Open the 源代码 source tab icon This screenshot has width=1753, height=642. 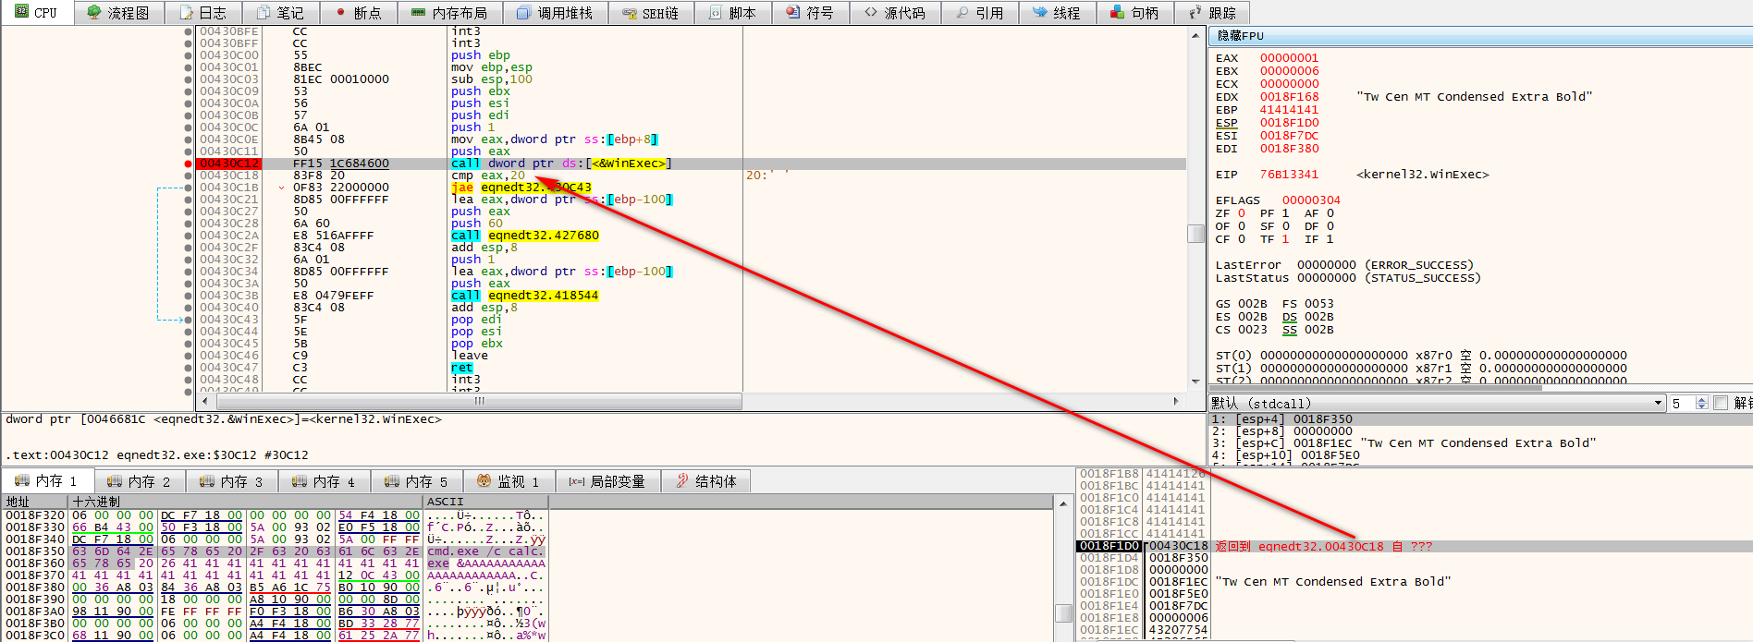point(871,12)
